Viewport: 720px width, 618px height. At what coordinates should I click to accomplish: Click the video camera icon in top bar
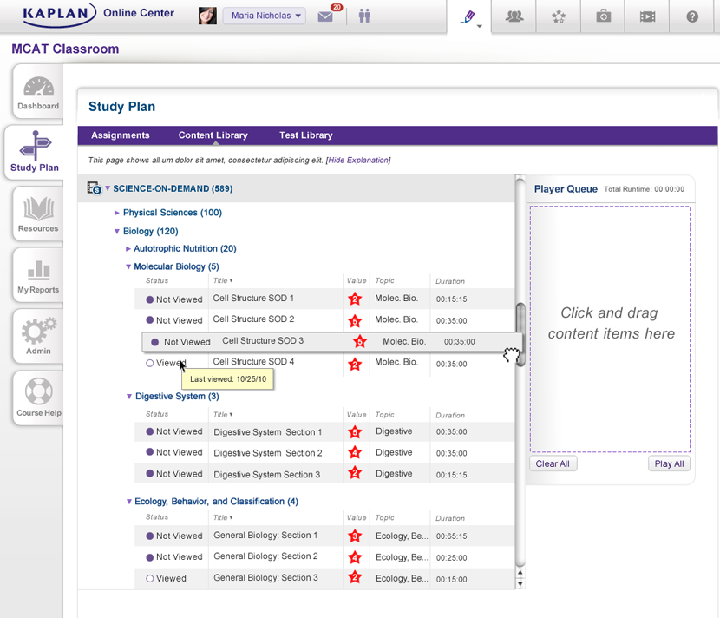pyautogui.click(x=647, y=16)
